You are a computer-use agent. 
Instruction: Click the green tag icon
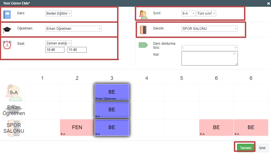pos(143,45)
